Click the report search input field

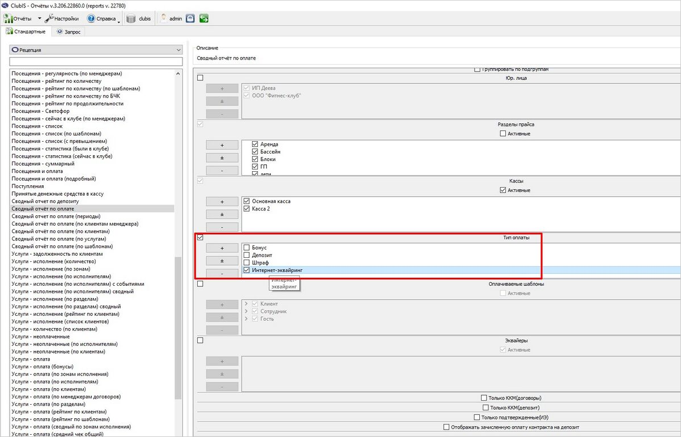point(95,61)
